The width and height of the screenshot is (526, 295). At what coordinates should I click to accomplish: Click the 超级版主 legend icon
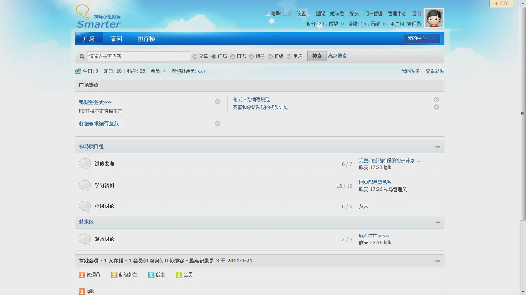[114, 275]
